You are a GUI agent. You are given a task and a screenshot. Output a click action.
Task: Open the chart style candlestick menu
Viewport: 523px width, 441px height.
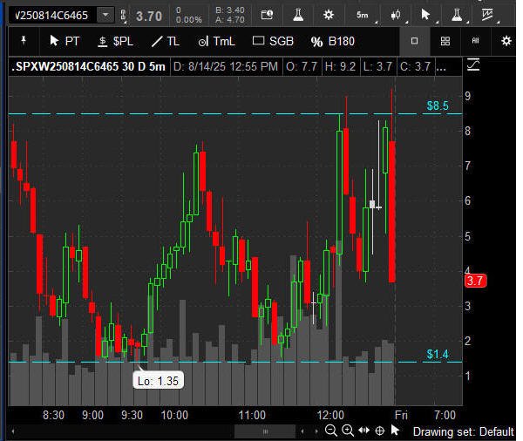tap(397, 15)
